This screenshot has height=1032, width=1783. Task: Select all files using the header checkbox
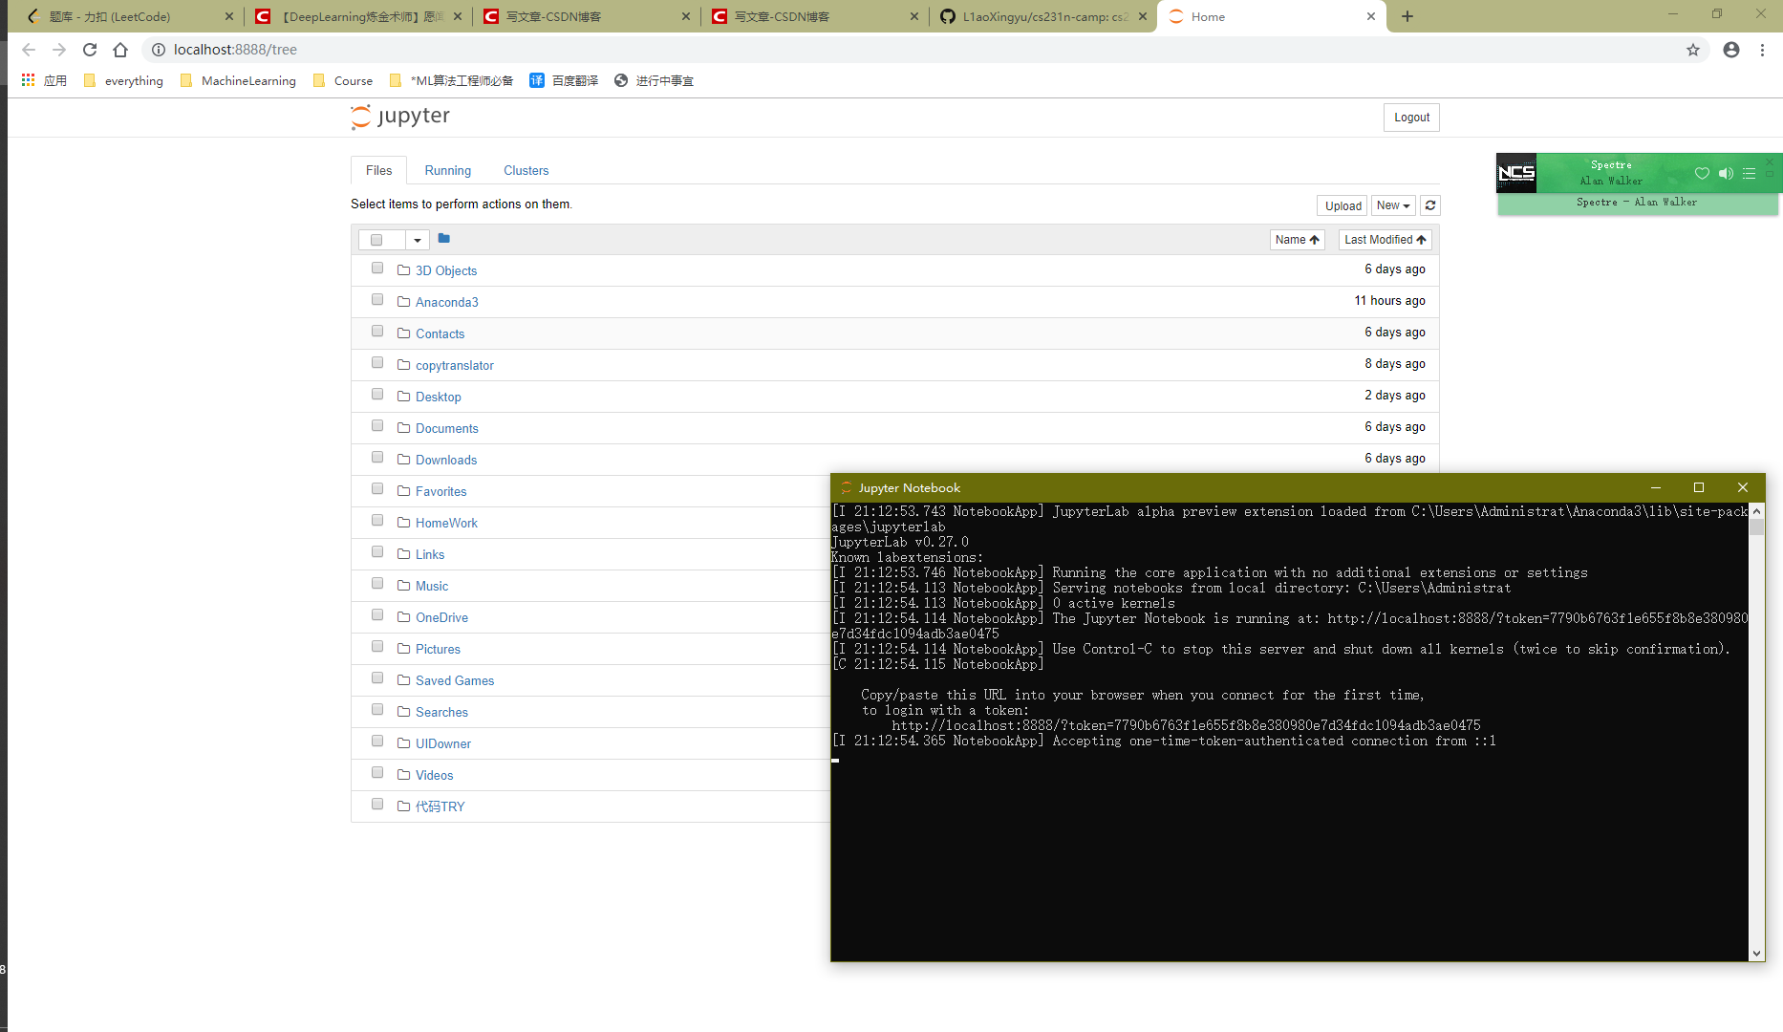coord(376,239)
